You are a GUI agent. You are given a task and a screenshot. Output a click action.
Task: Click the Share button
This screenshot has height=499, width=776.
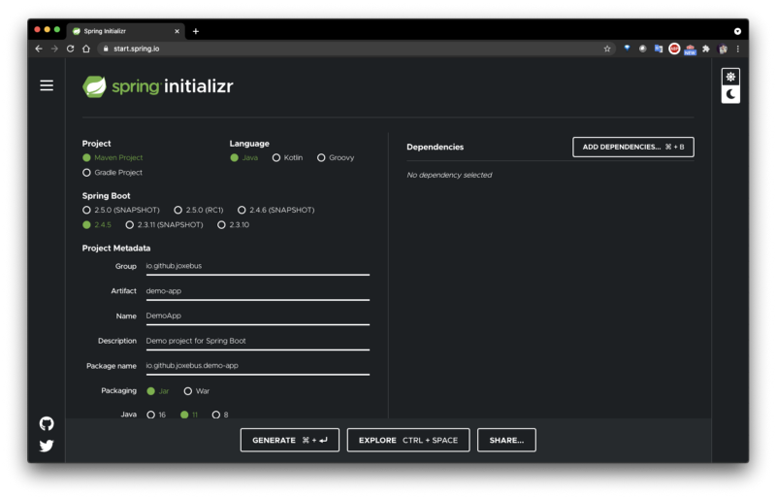506,440
